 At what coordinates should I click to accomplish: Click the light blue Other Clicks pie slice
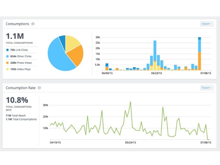(57, 56)
